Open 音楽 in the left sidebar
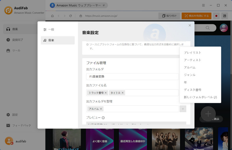The image size is (232, 150). pos(20,29)
